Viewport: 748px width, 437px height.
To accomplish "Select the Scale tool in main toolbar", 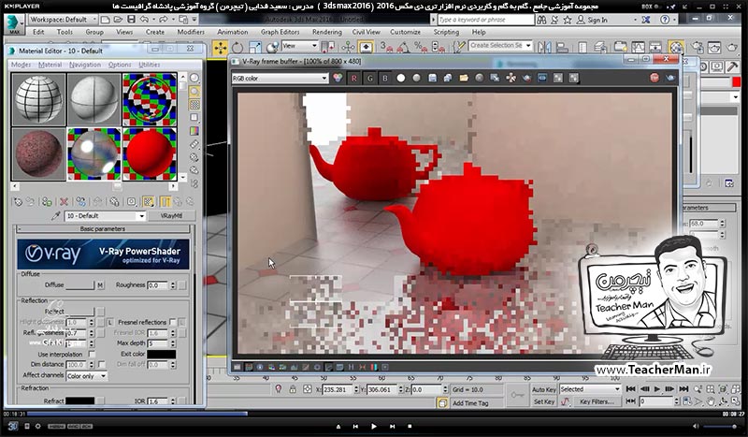I will coord(254,48).
